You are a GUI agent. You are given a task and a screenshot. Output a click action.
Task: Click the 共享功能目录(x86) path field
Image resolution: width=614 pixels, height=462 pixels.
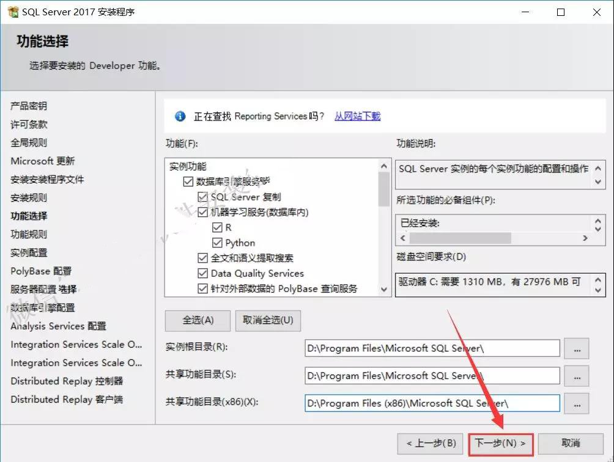click(432, 403)
